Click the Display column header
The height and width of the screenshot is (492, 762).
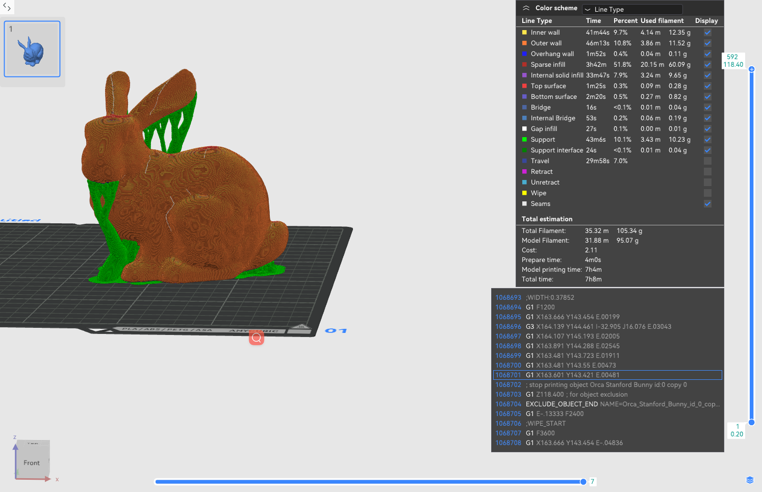tap(706, 21)
